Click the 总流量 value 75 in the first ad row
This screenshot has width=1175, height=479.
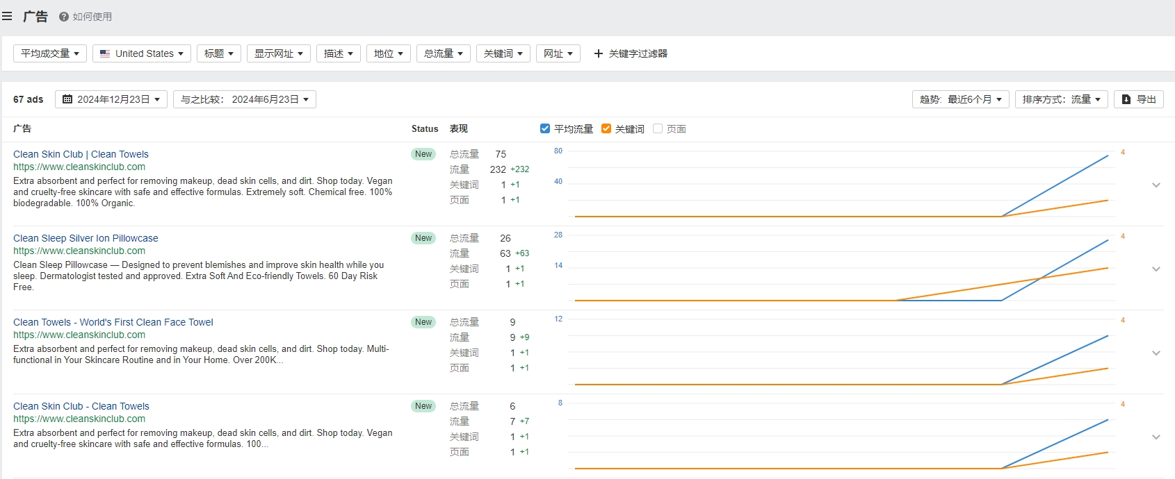point(501,154)
